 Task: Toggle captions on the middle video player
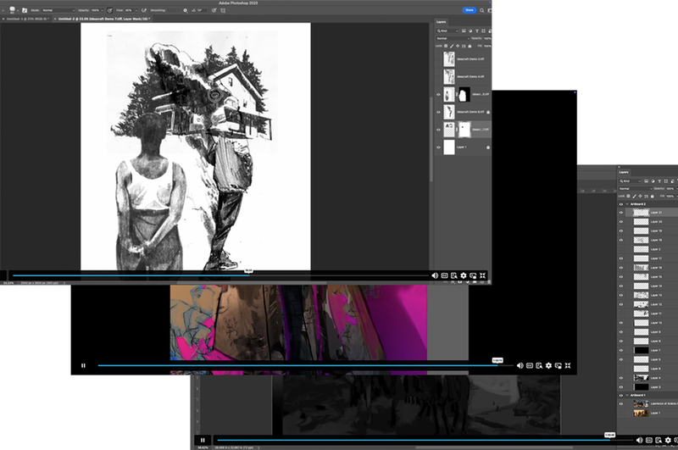coord(530,365)
